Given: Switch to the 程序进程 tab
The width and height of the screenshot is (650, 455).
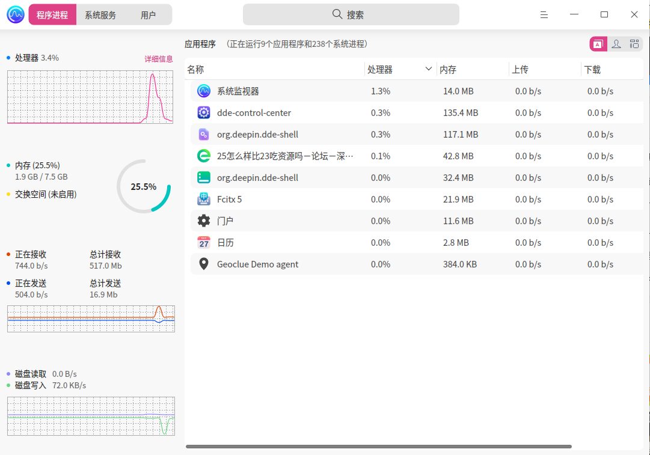Looking at the screenshot, I should click(x=52, y=15).
